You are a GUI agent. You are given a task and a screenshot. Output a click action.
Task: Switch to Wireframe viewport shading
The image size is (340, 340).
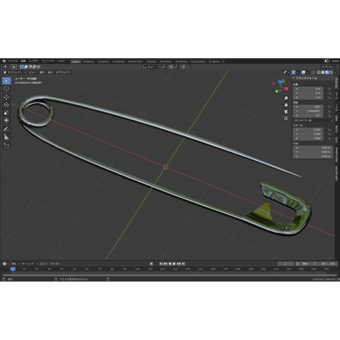click(318, 72)
